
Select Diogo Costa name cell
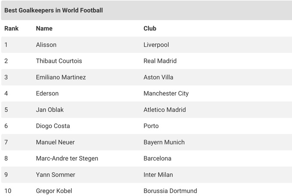[x=53, y=126]
